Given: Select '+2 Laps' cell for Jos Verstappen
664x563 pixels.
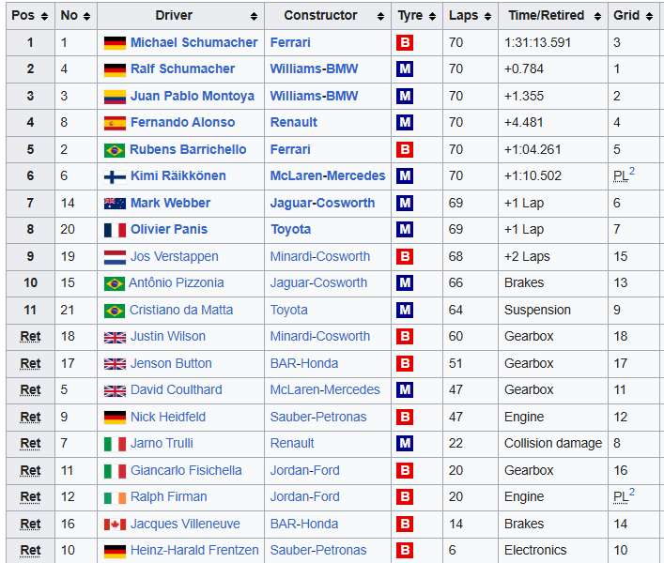Looking at the screenshot, I should (553, 256).
